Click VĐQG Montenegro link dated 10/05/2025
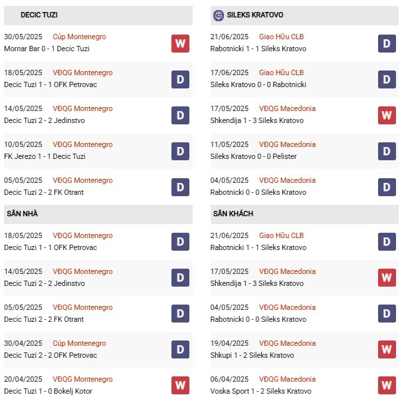The height and width of the screenshot is (399, 400). click(x=82, y=145)
